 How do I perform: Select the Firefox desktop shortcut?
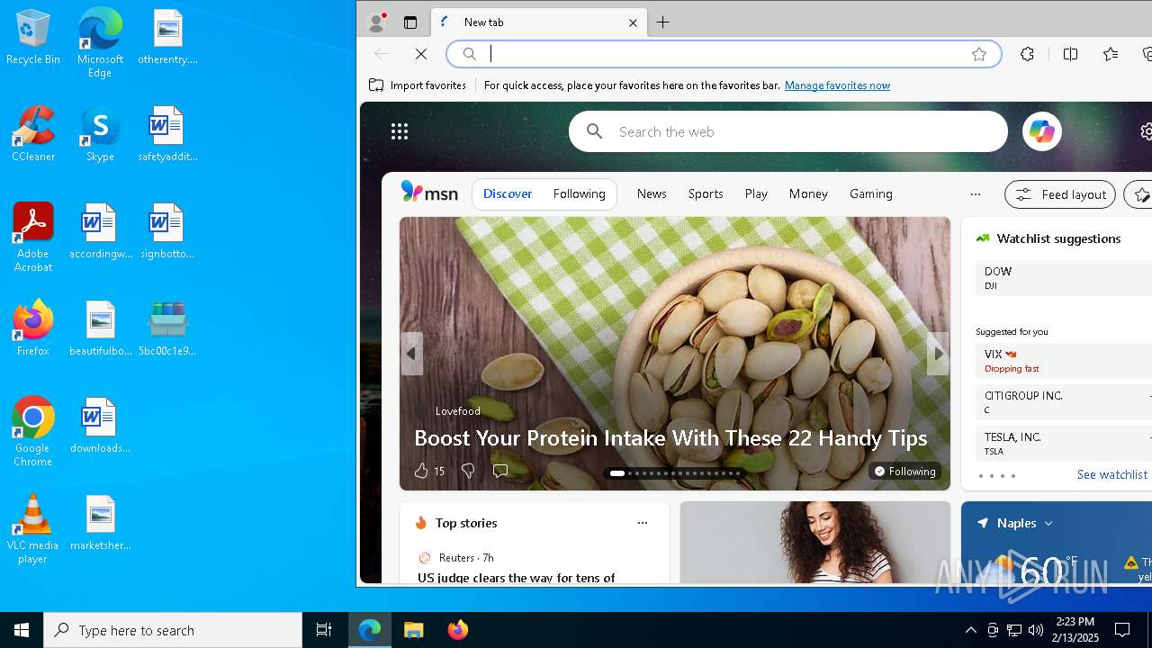(x=33, y=329)
